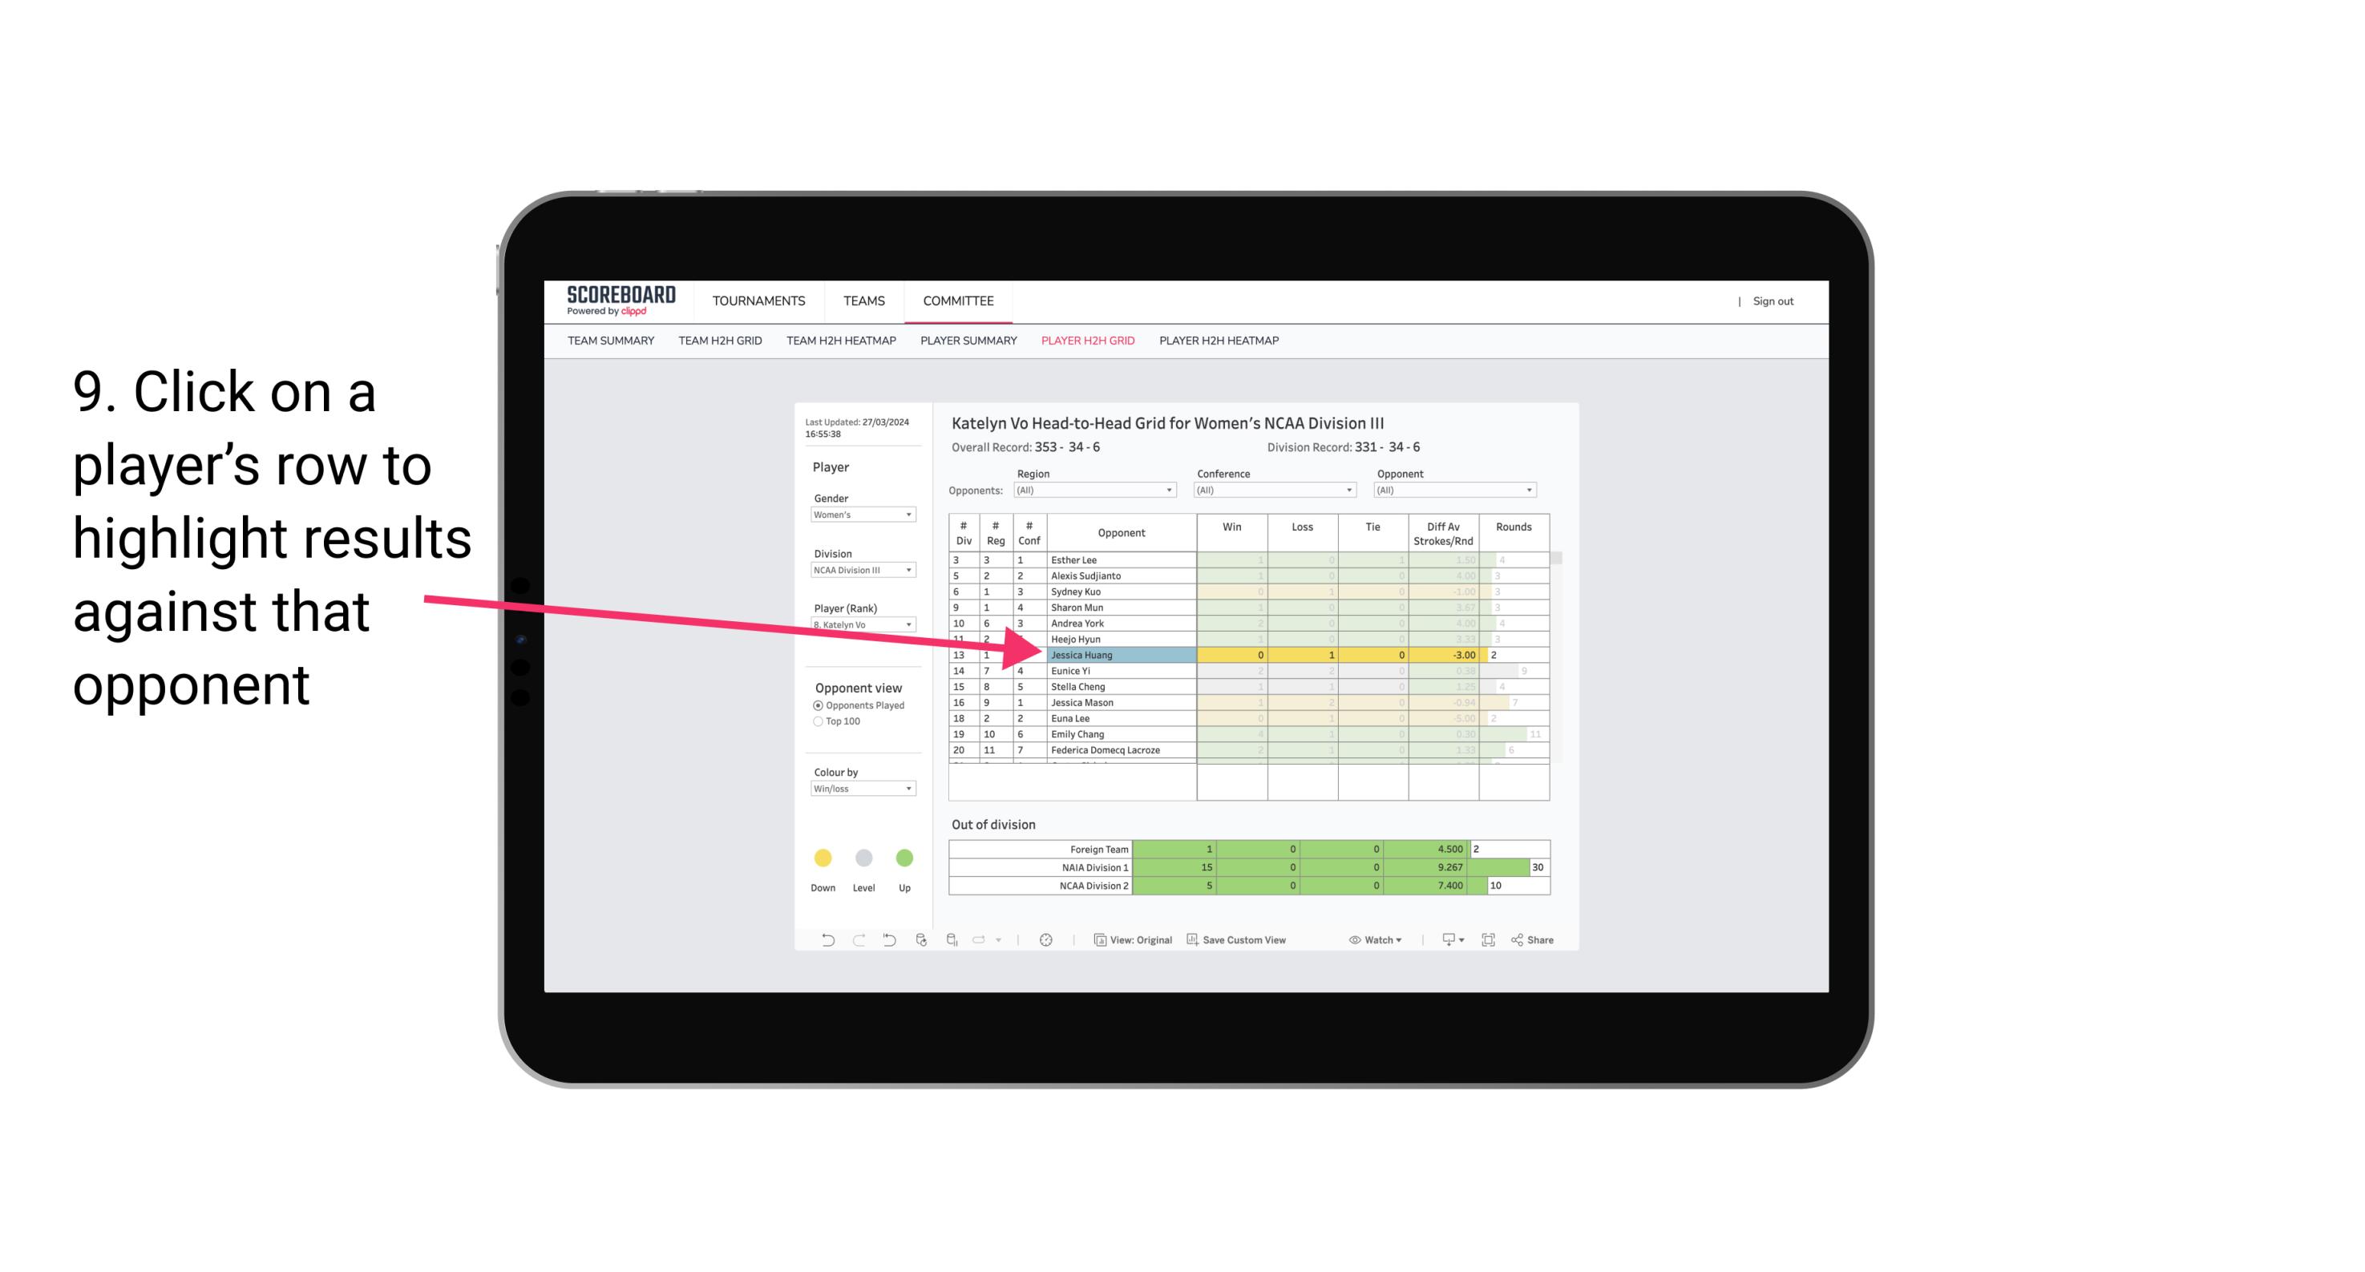Select Top 100 radio button
Image resolution: width=2365 pixels, height=1272 pixels.
(x=818, y=721)
